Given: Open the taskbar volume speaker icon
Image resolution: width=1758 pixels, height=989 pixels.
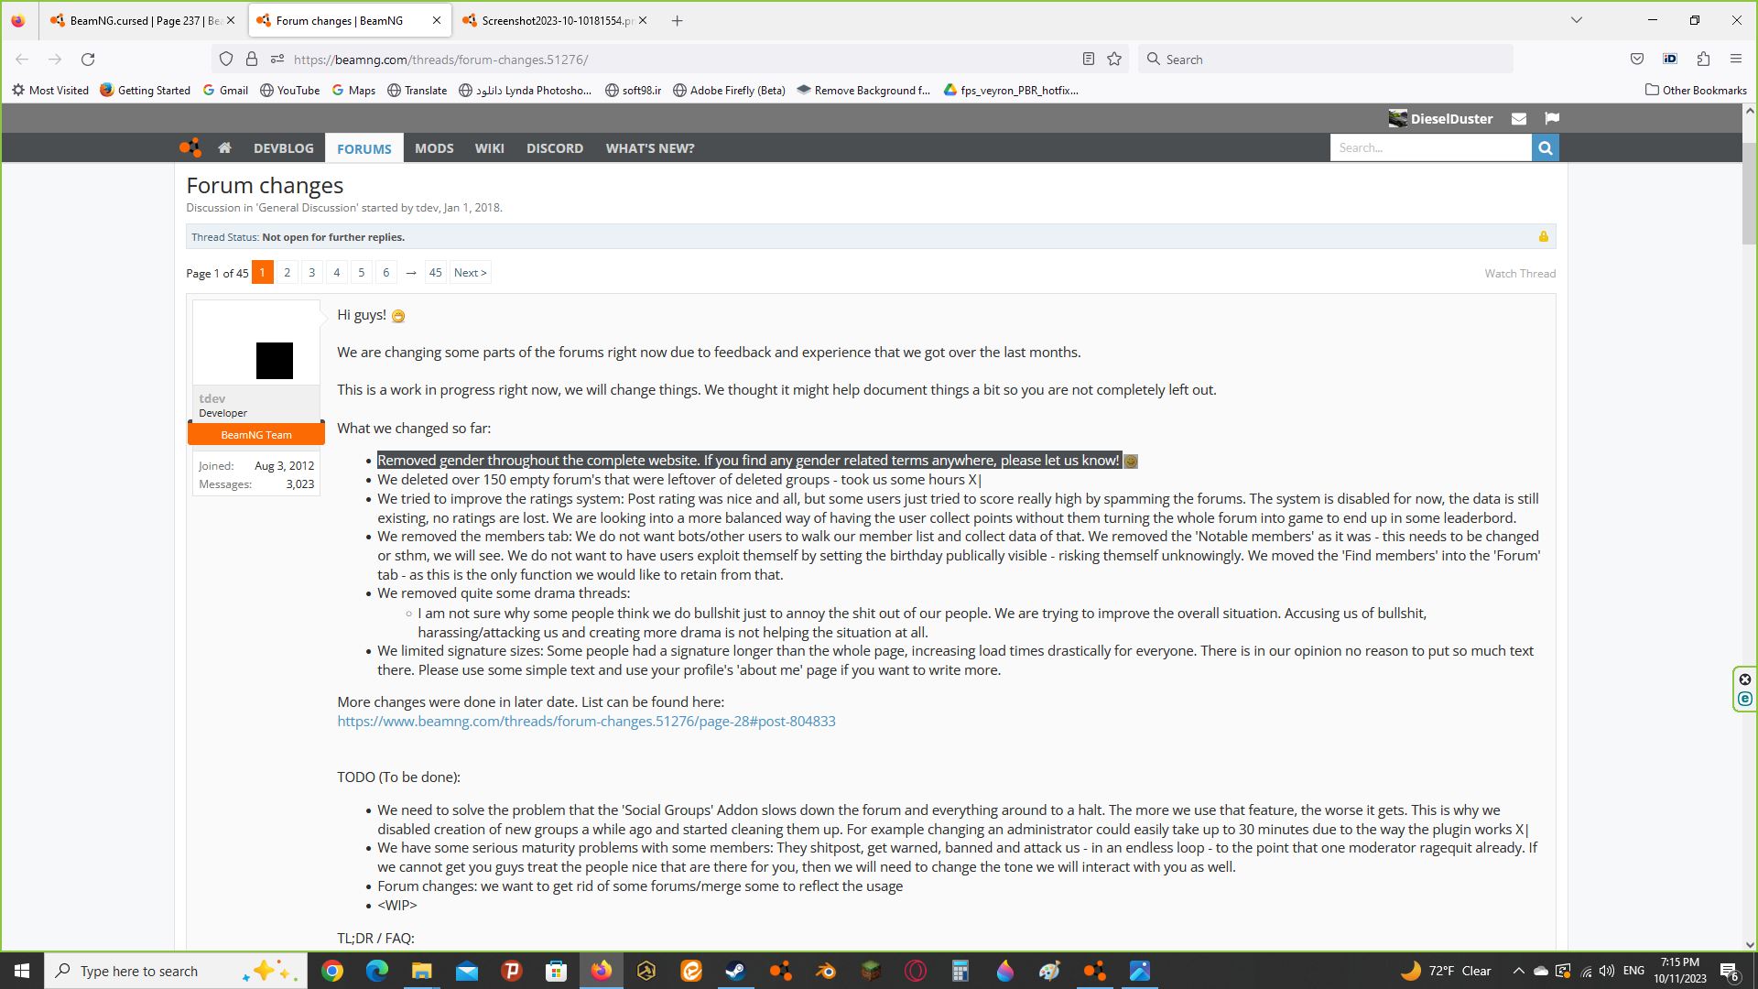Looking at the screenshot, I should pyautogui.click(x=1607, y=971).
